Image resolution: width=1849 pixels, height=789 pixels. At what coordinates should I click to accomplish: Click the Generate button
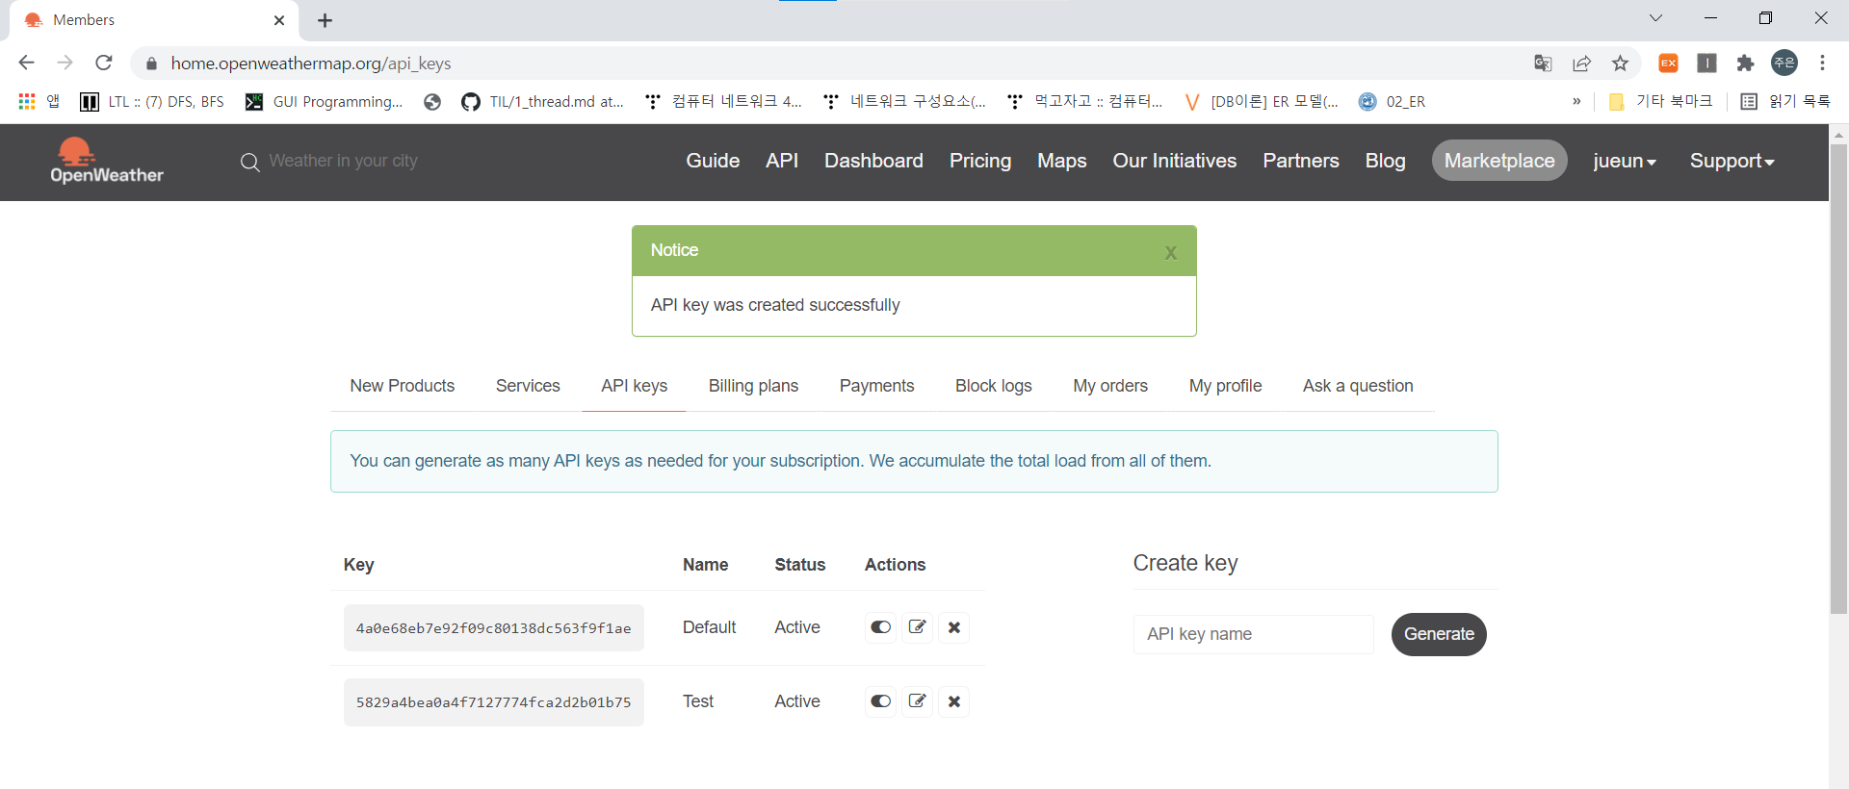pyautogui.click(x=1439, y=634)
